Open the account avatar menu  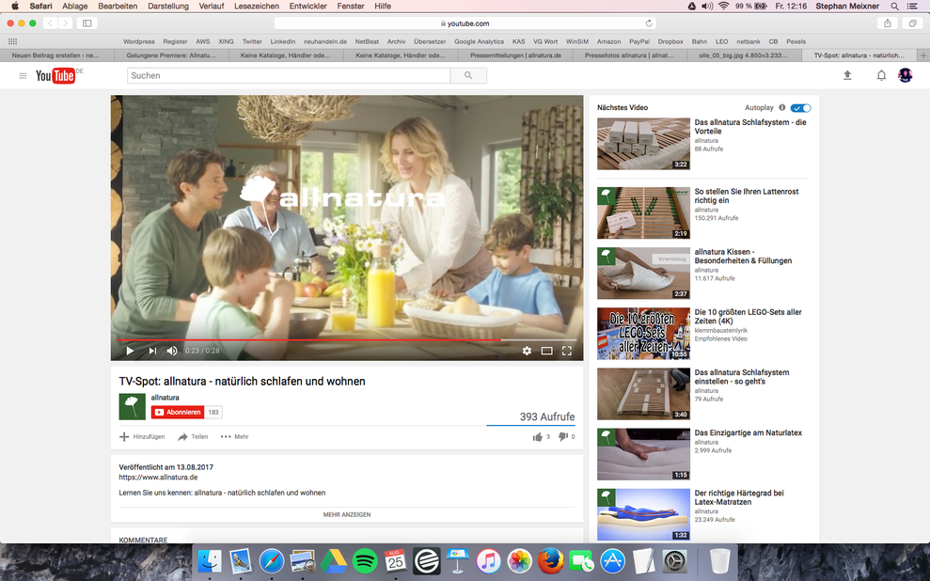[x=906, y=75]
